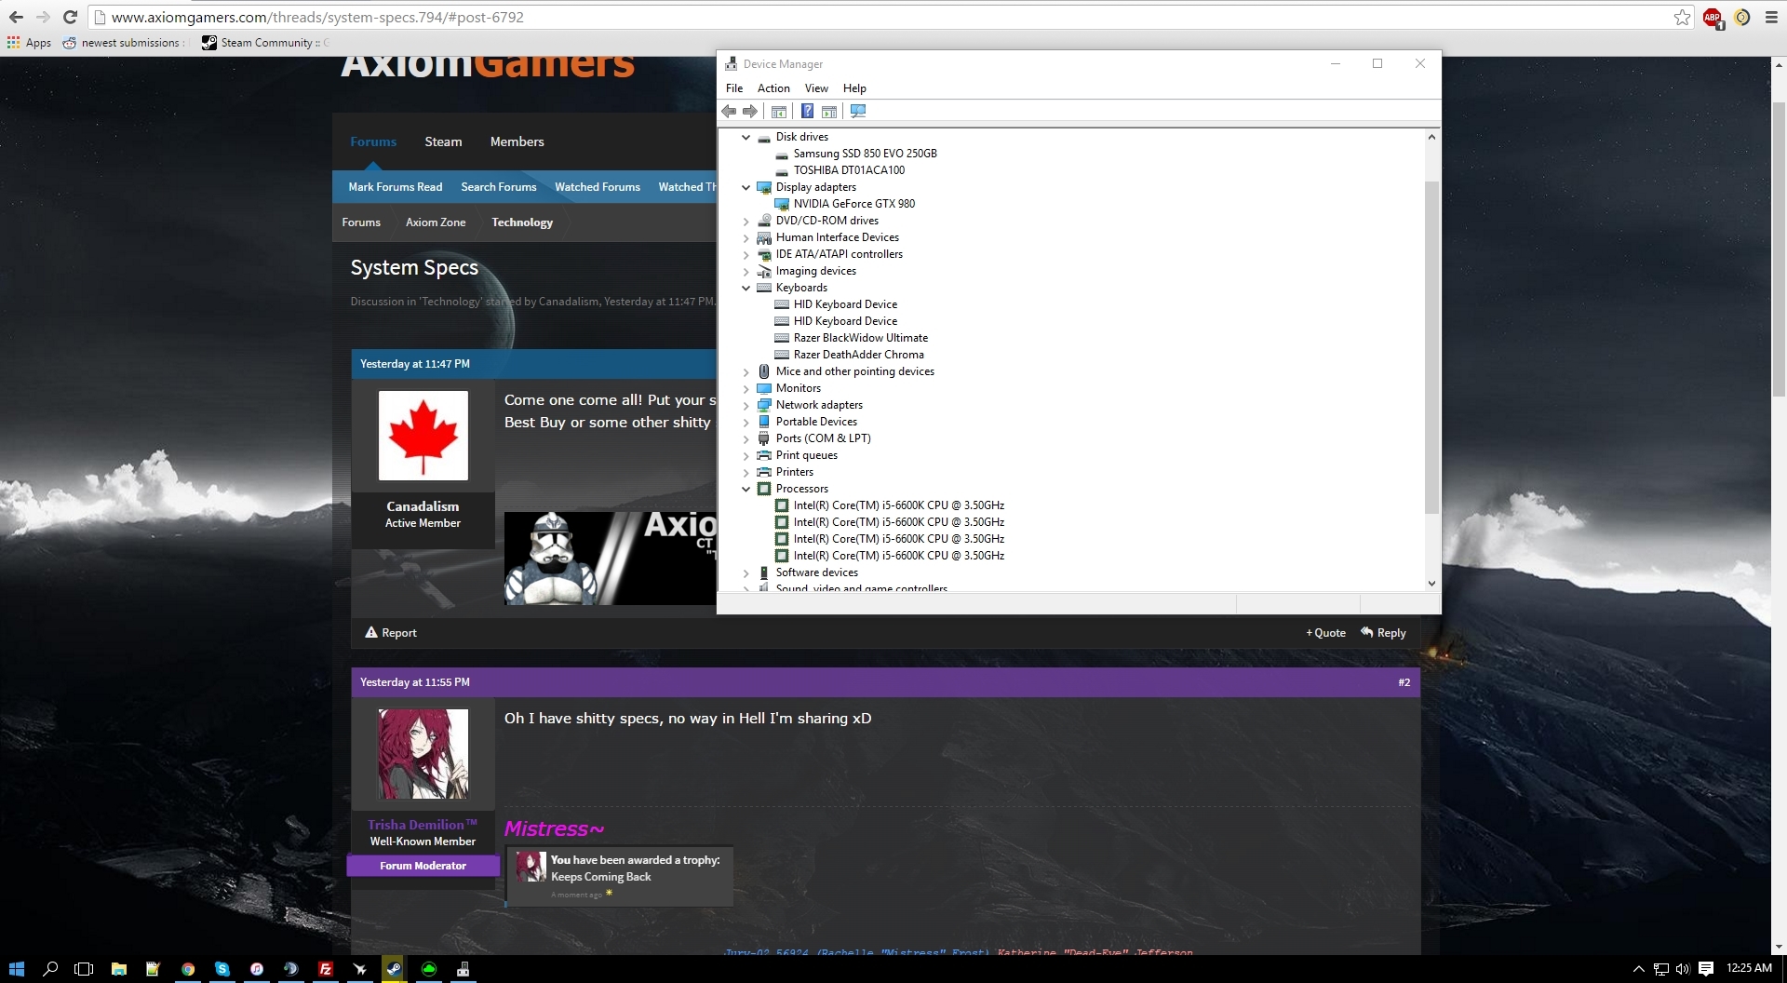Open the blue Help icon in Device Manager
1787x983 pixels.
click(807, 112)
